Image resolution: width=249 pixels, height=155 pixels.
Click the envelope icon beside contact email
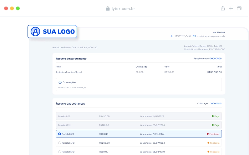point(194,36)
